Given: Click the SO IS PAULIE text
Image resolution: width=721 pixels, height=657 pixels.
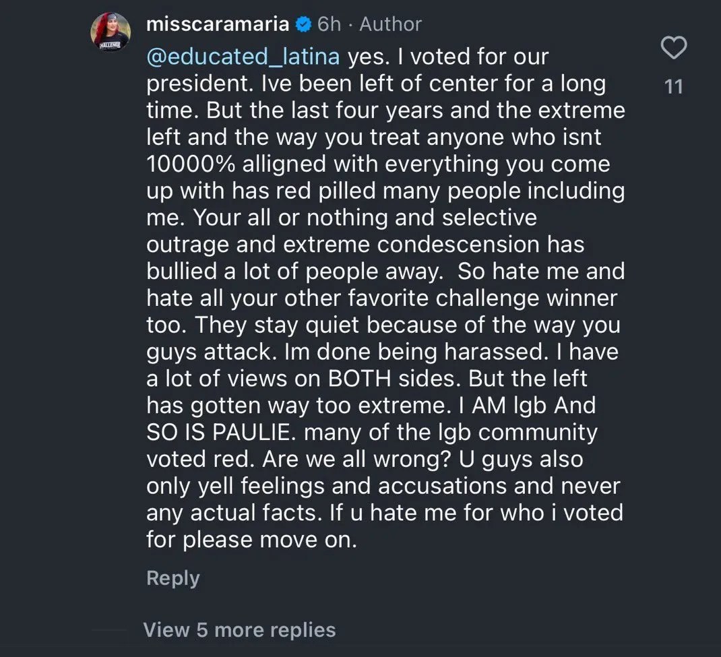Looking at the screenshot, I should tap(222, 432).
